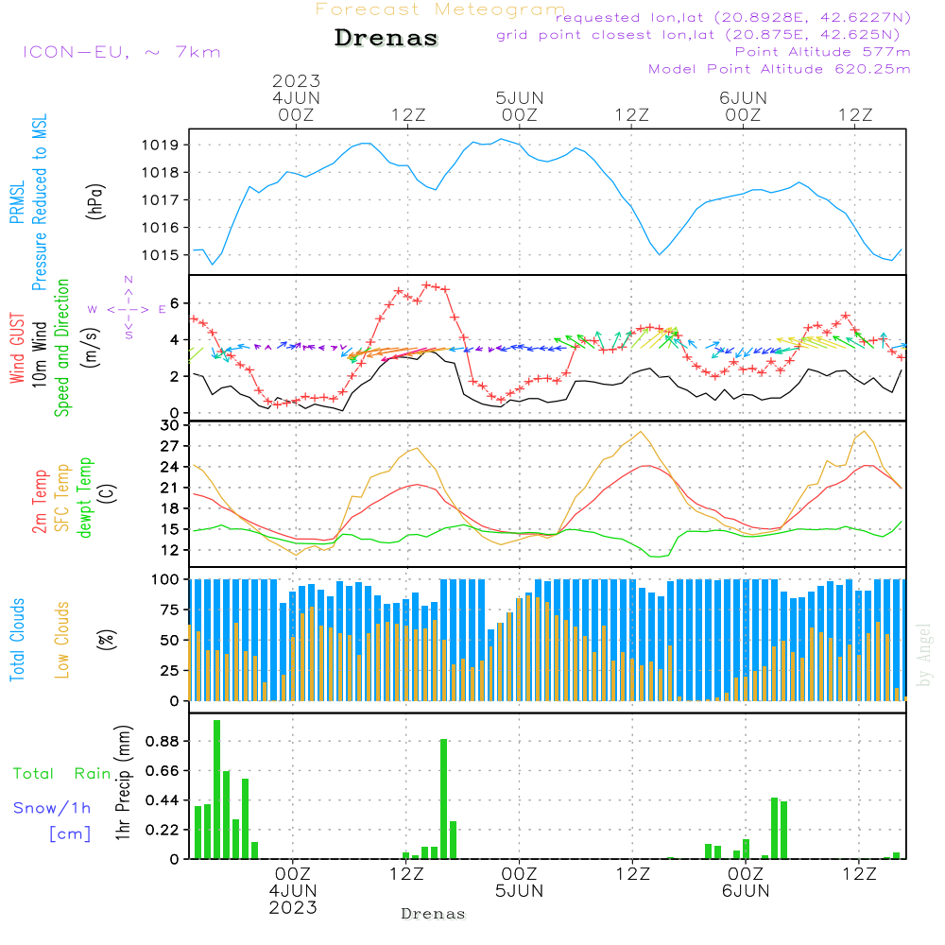Click the orange Low Clouds legend label

(x=62, y=640)
